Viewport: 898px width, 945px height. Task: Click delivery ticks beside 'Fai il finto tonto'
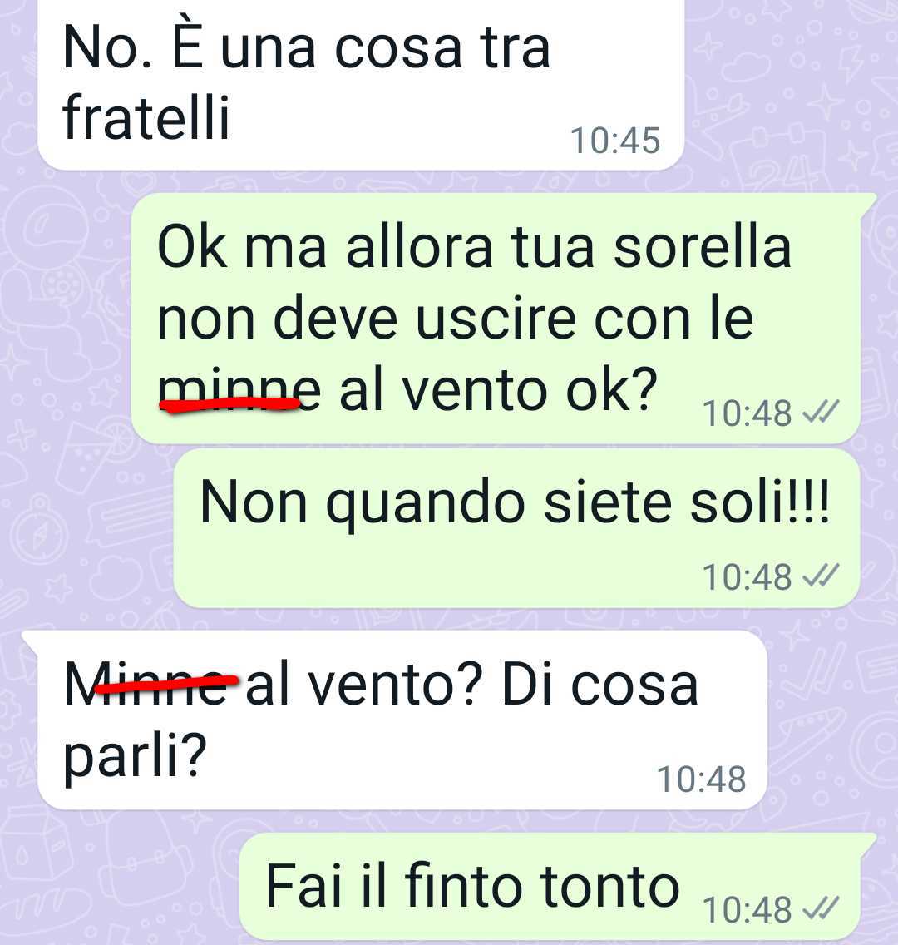pos(822,908)
